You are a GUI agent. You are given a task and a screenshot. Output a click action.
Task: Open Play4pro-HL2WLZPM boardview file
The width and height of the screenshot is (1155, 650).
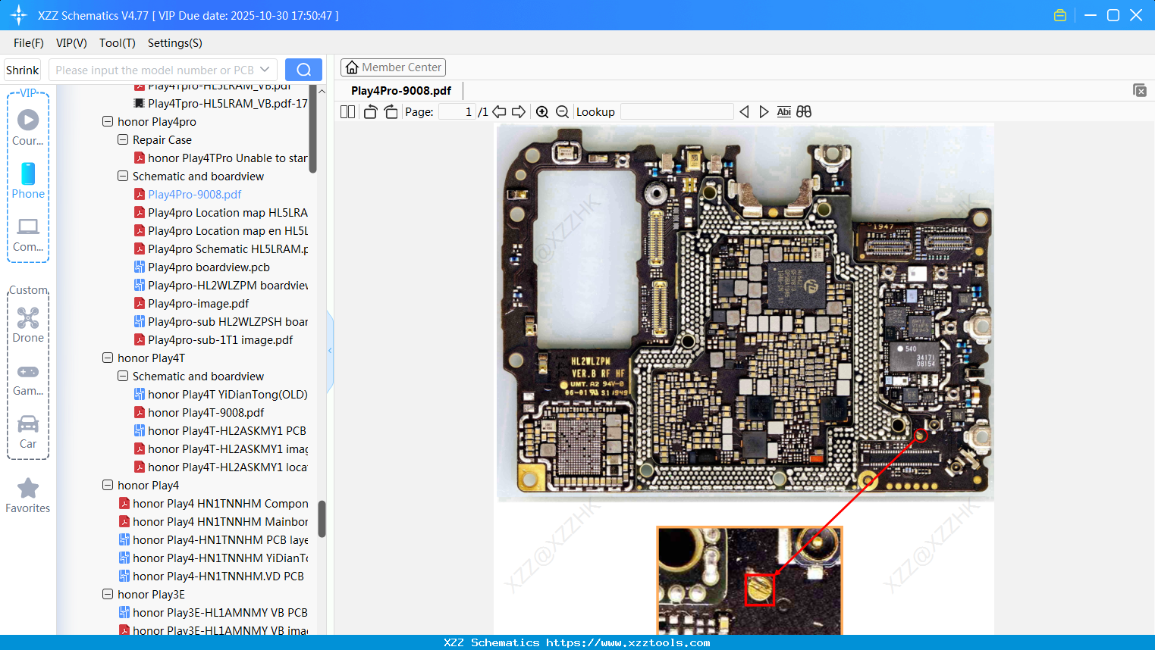click(x=221, y=286)
